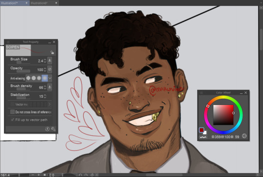
Task: Select the dark red main color swatch
Action: (x=202, y=130)
